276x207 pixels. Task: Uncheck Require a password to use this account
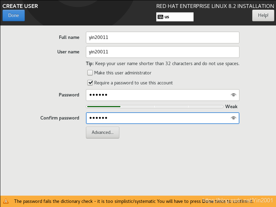click(x=90, y=83)
